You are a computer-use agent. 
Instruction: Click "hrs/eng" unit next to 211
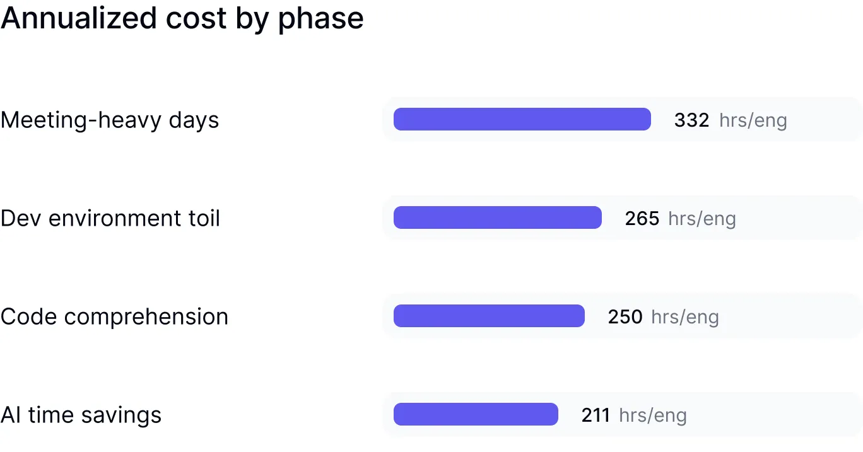(653, 415)
